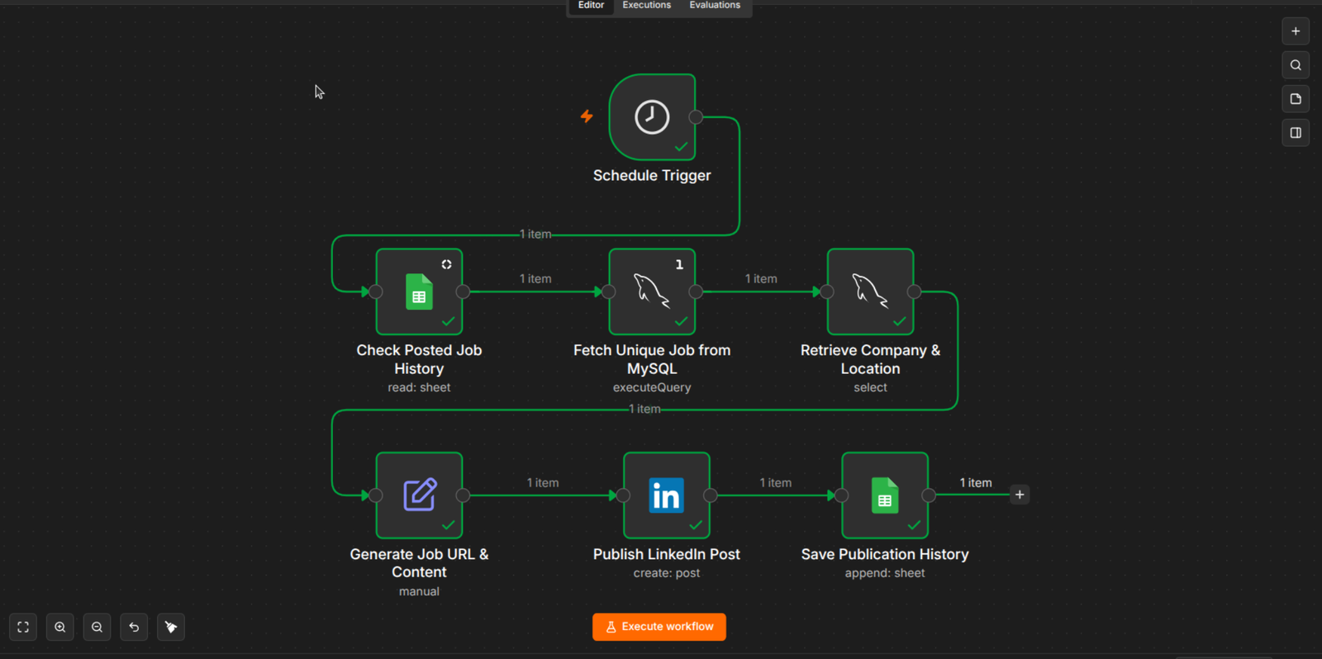Open Generate Job URL & Content edit node
Image resolution: width=1322 pixels, height=659 pixels.
(x=419, y=495)
